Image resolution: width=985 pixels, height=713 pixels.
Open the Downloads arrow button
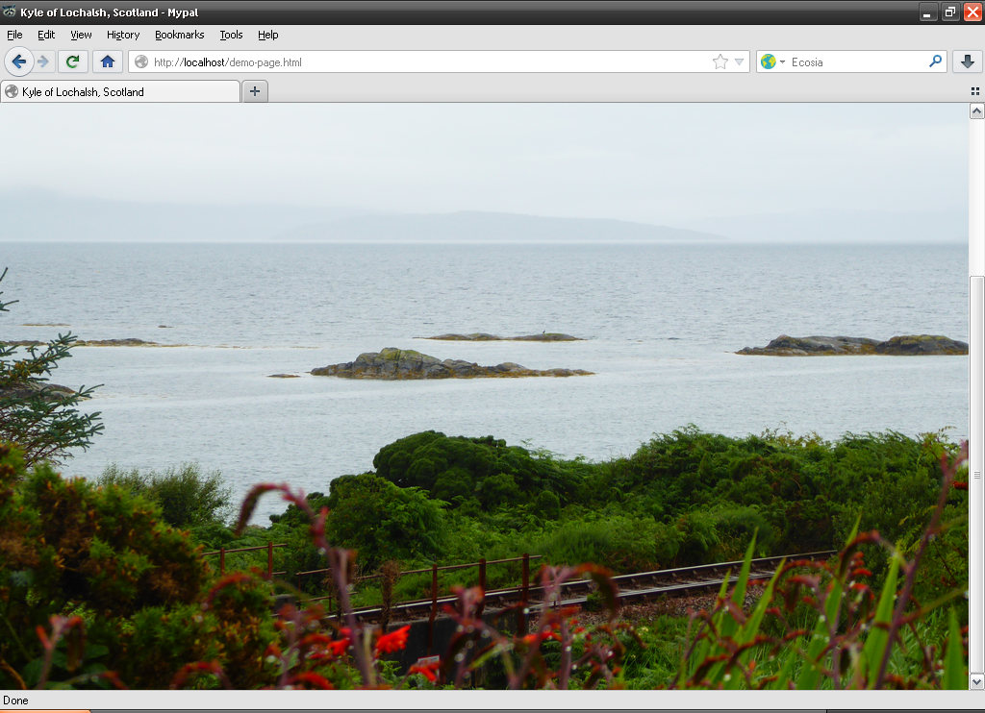(x=967, y=62)
